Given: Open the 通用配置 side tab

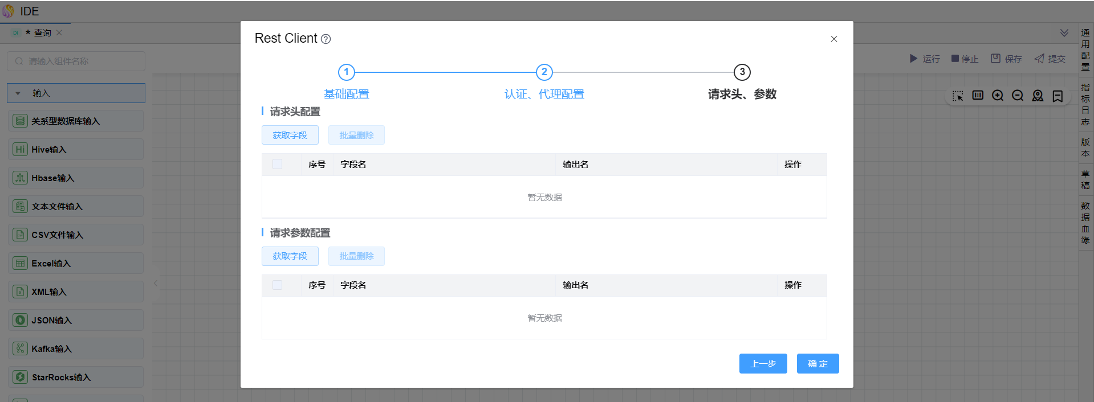Looking at the screenshot, I should (x=1085, y=50).
